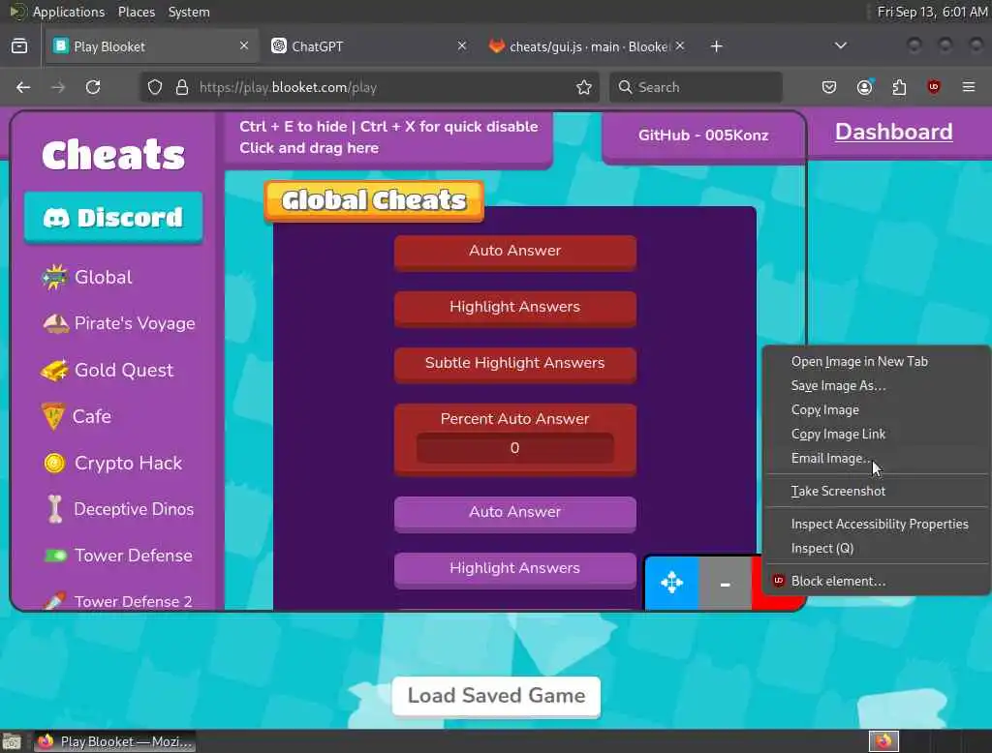
Task: Click the browser Back arrow
Action: click(x=23, y=87)
